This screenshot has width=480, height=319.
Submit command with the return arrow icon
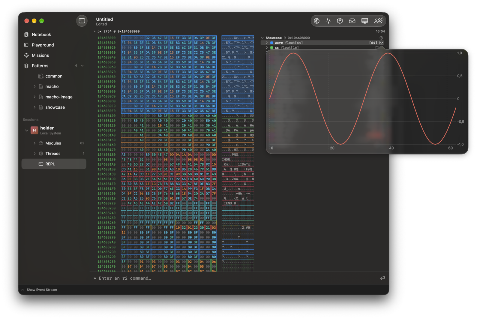click(x=382, y=278)
